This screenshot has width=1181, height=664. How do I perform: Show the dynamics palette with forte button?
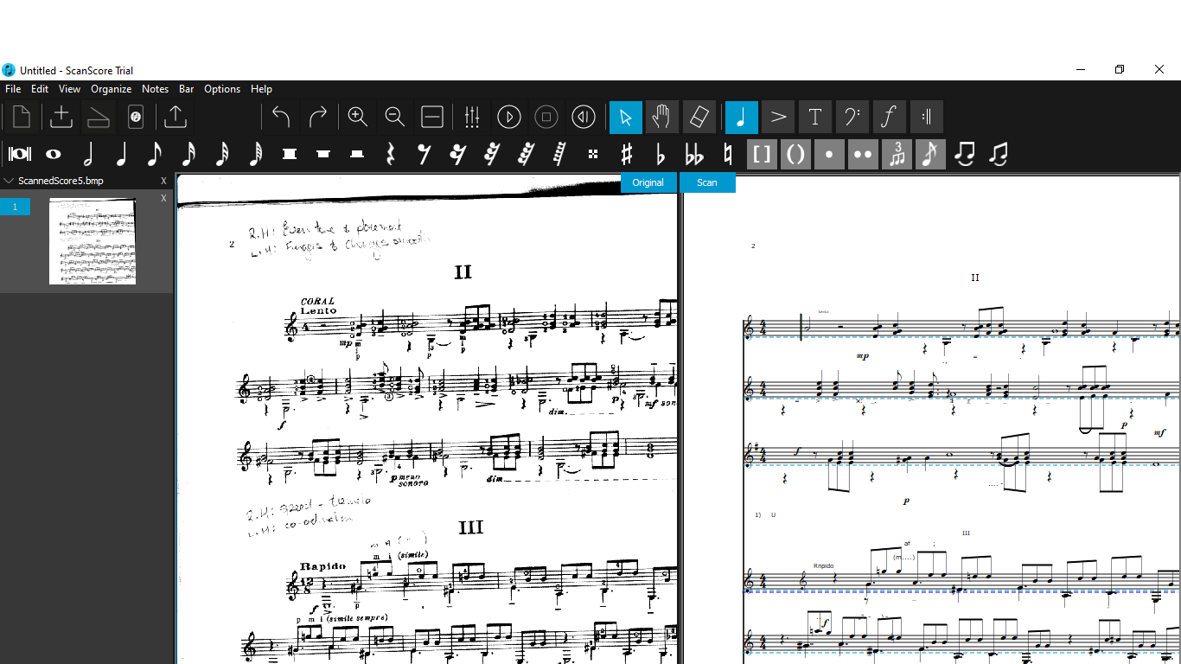890,117
